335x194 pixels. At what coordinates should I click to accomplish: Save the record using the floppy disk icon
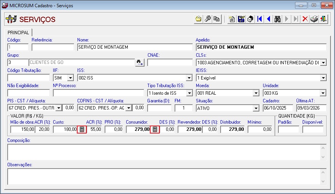tap(241, 19)
